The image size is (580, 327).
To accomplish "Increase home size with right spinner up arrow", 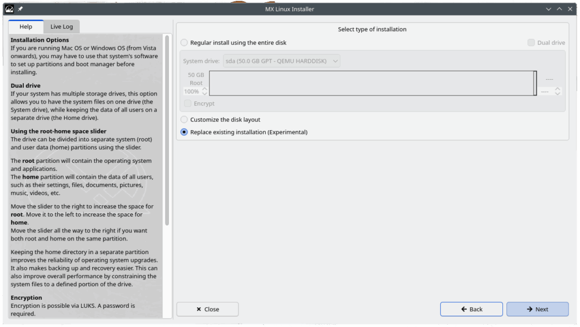I will 557,89.
